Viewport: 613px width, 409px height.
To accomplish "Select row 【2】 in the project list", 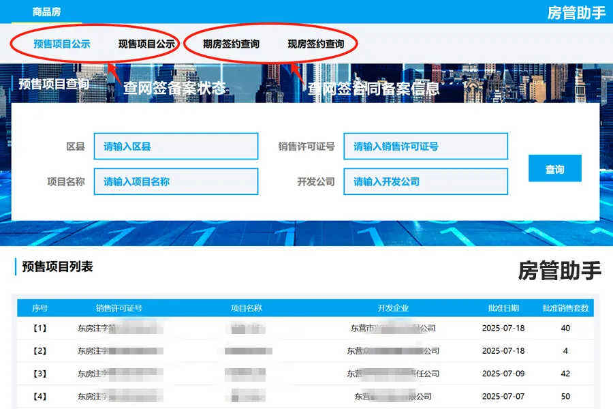I will [306, 350].
